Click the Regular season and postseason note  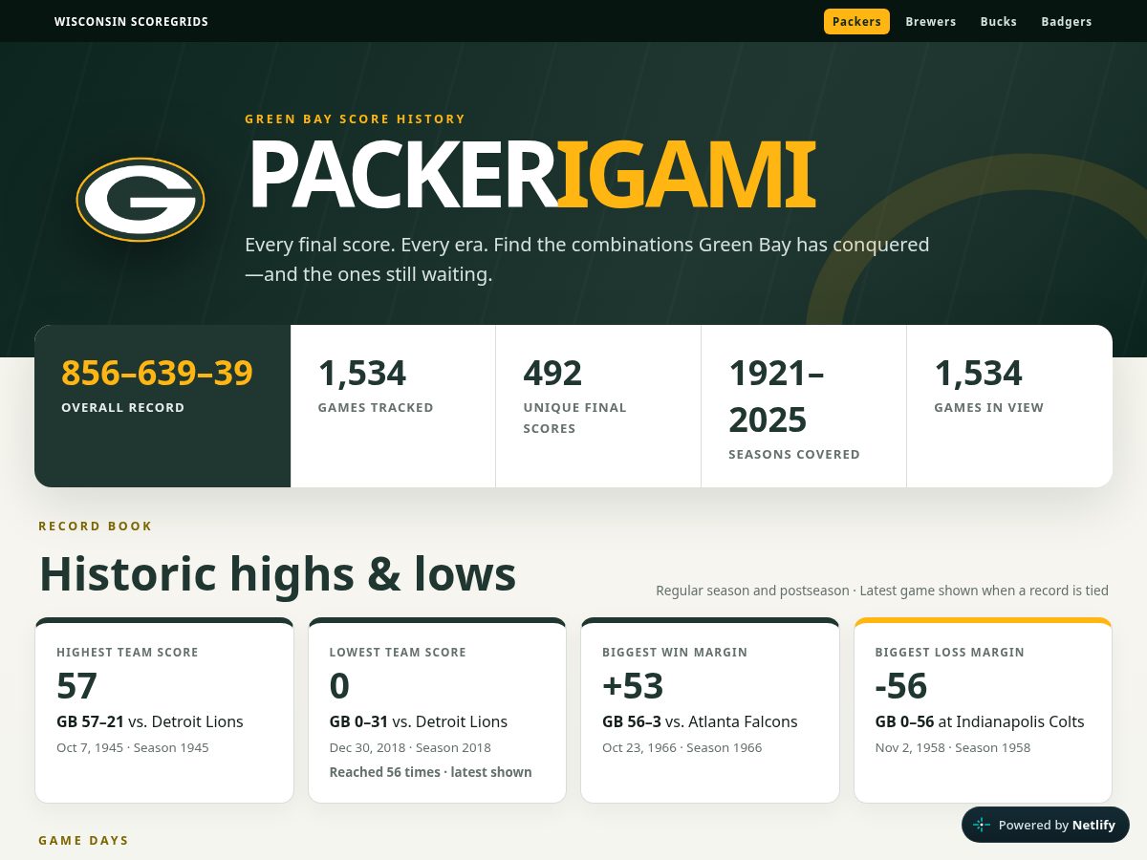click(882, 591)
